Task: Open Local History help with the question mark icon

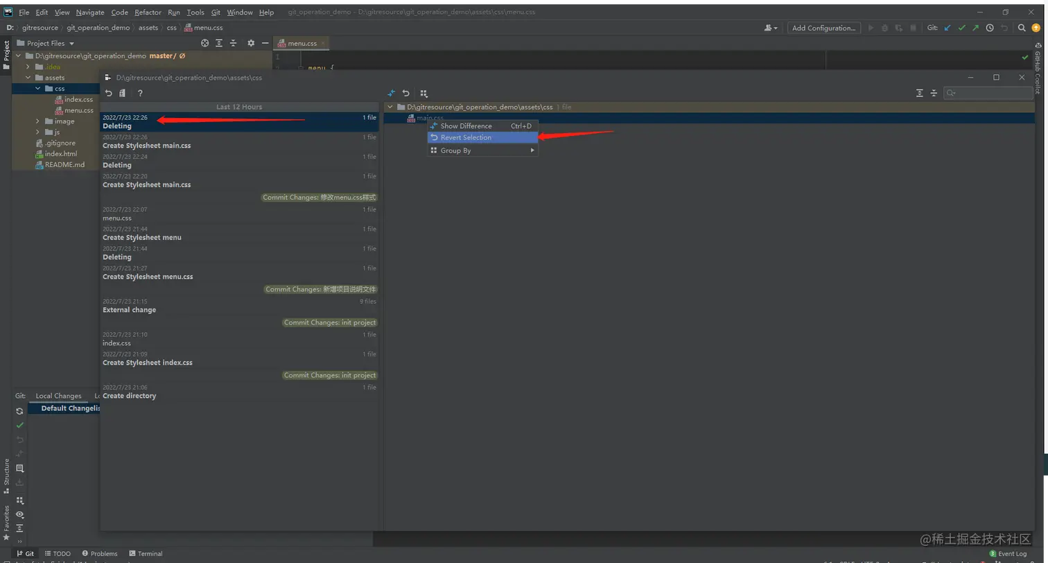Action: (140, 93)
